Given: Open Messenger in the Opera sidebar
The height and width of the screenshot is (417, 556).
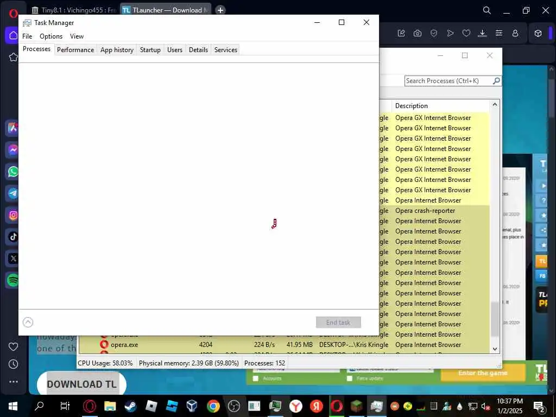Looking at the screenshot, I should click(13, 150).
